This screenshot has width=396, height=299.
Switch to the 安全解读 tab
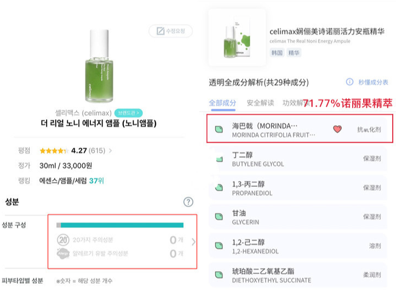click(260, 103)
